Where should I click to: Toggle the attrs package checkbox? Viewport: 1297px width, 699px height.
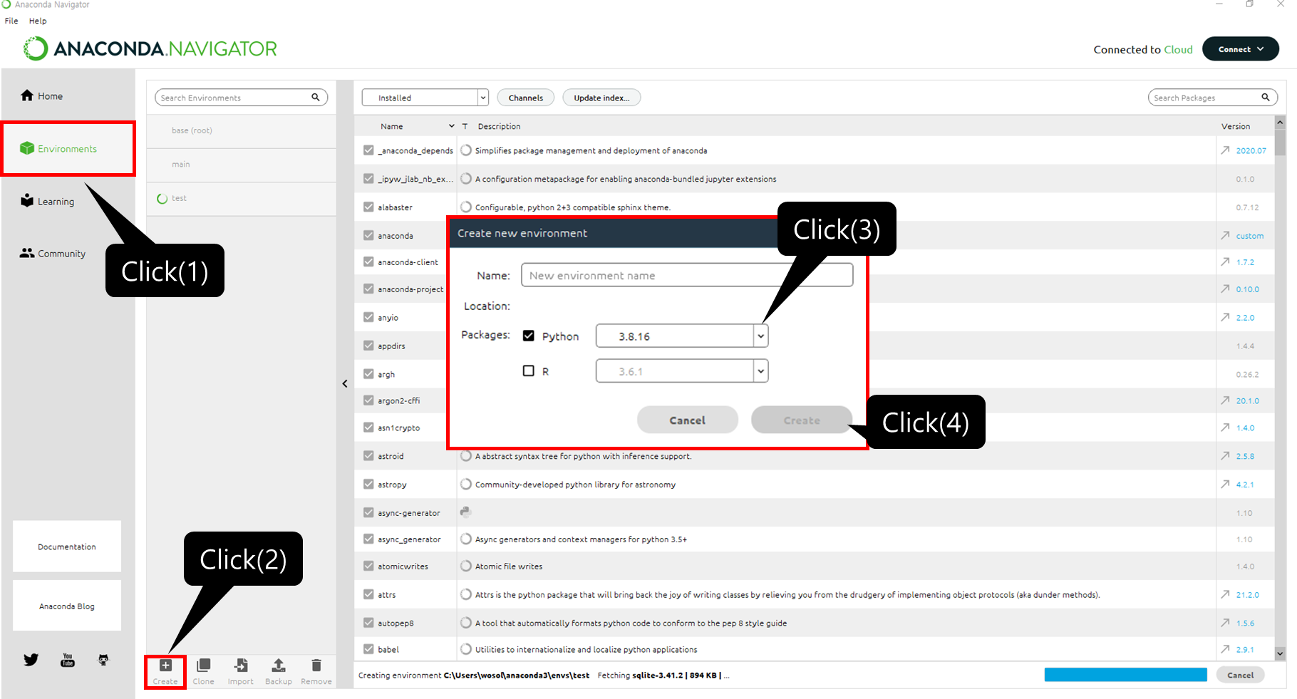click(368, 594)
